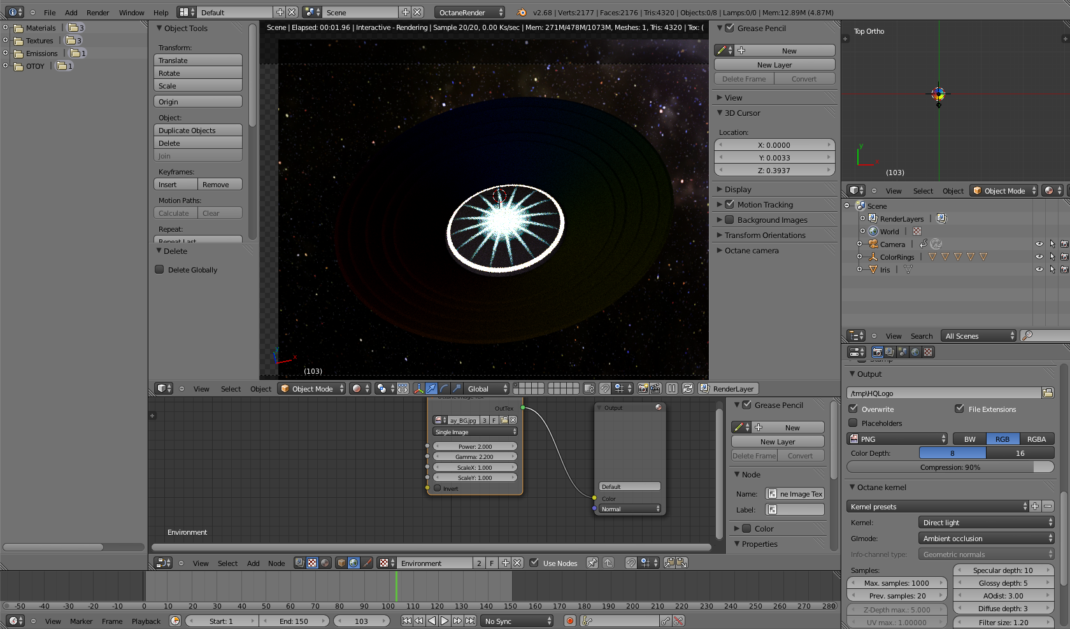1070x629 pixels.
Task: Check the Delete Globally option
Action: tap(160, 269)
